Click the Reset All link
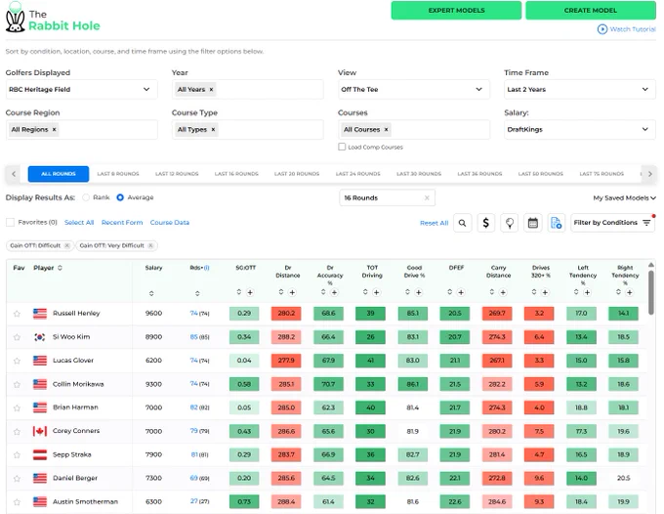664x514 pixels. [435, 223]
